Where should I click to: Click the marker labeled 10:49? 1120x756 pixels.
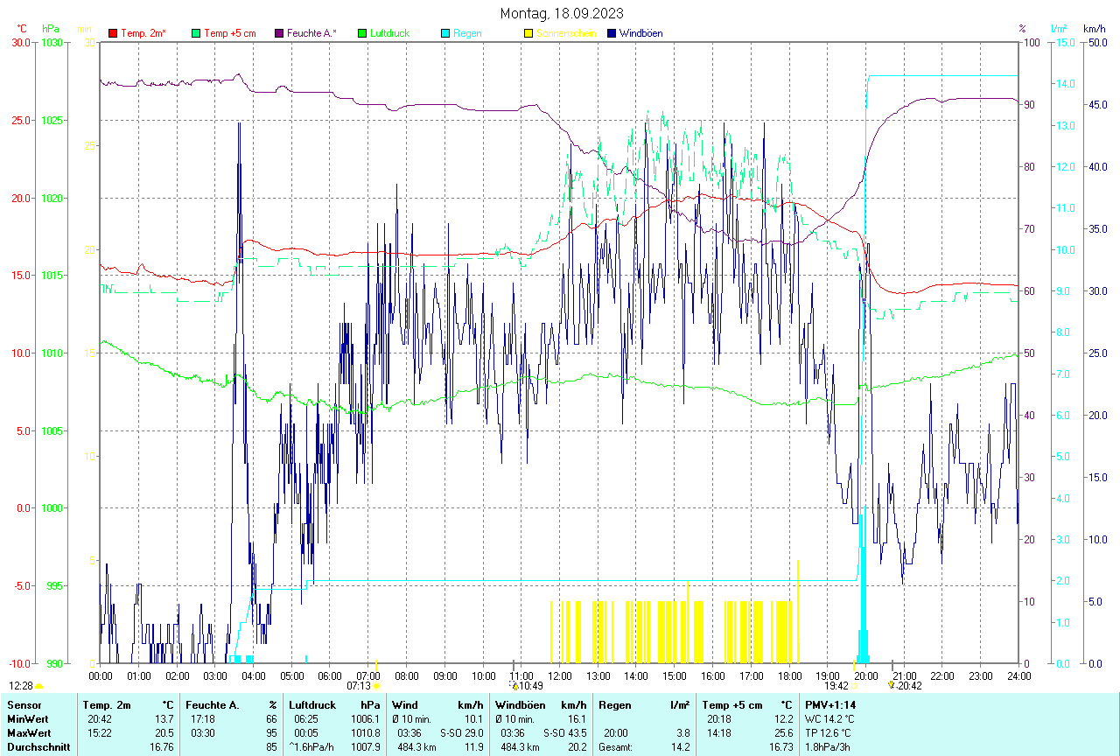(527, 686)
